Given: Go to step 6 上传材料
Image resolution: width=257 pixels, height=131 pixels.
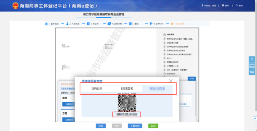Looking at the screenshot, I should (x=157, y=24).
